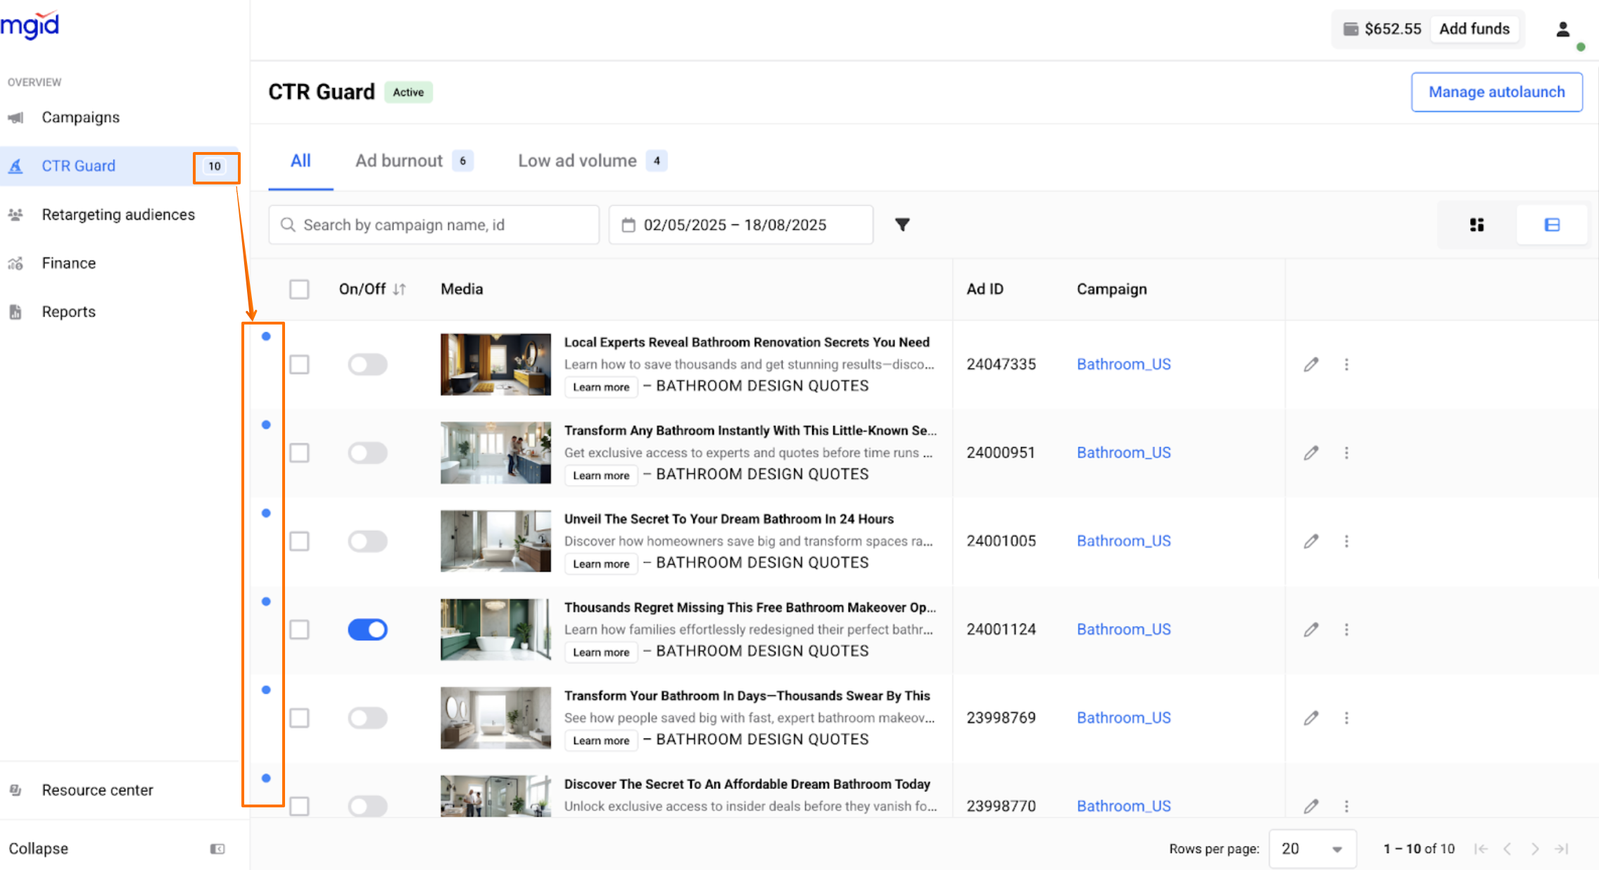Open three-dot menu for ad 24001124
The height and width of the screenshot is (870, 1599).
1346,629
